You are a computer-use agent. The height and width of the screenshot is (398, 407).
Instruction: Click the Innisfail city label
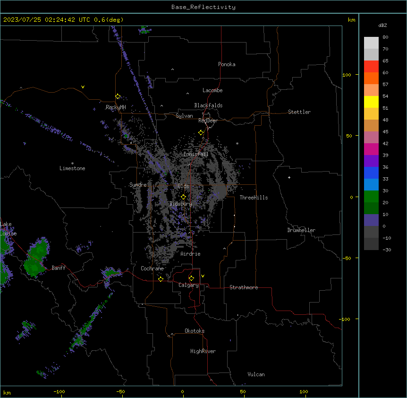196,154
